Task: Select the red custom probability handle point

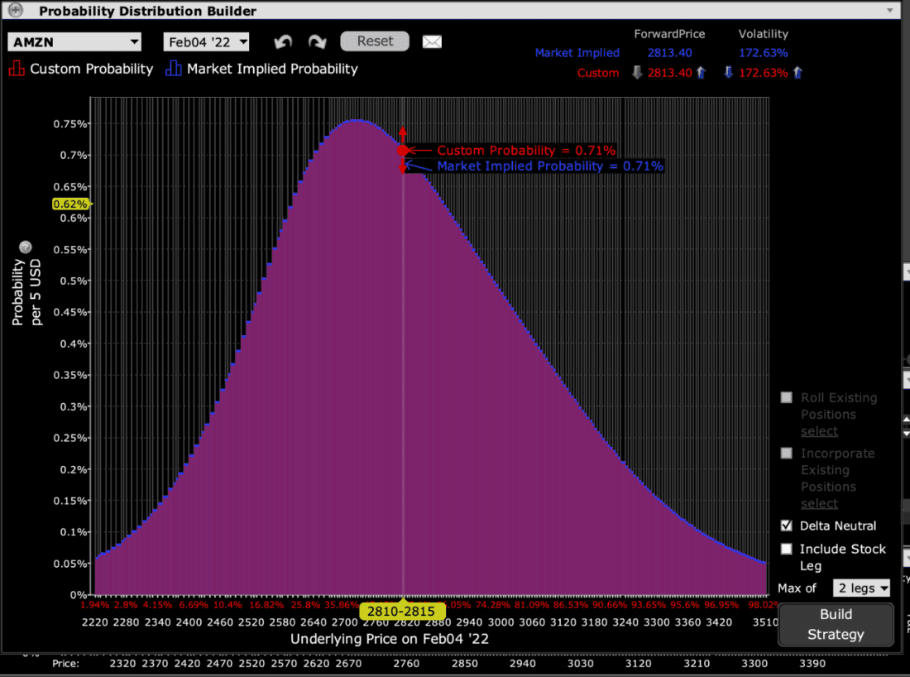Action: 403,151
